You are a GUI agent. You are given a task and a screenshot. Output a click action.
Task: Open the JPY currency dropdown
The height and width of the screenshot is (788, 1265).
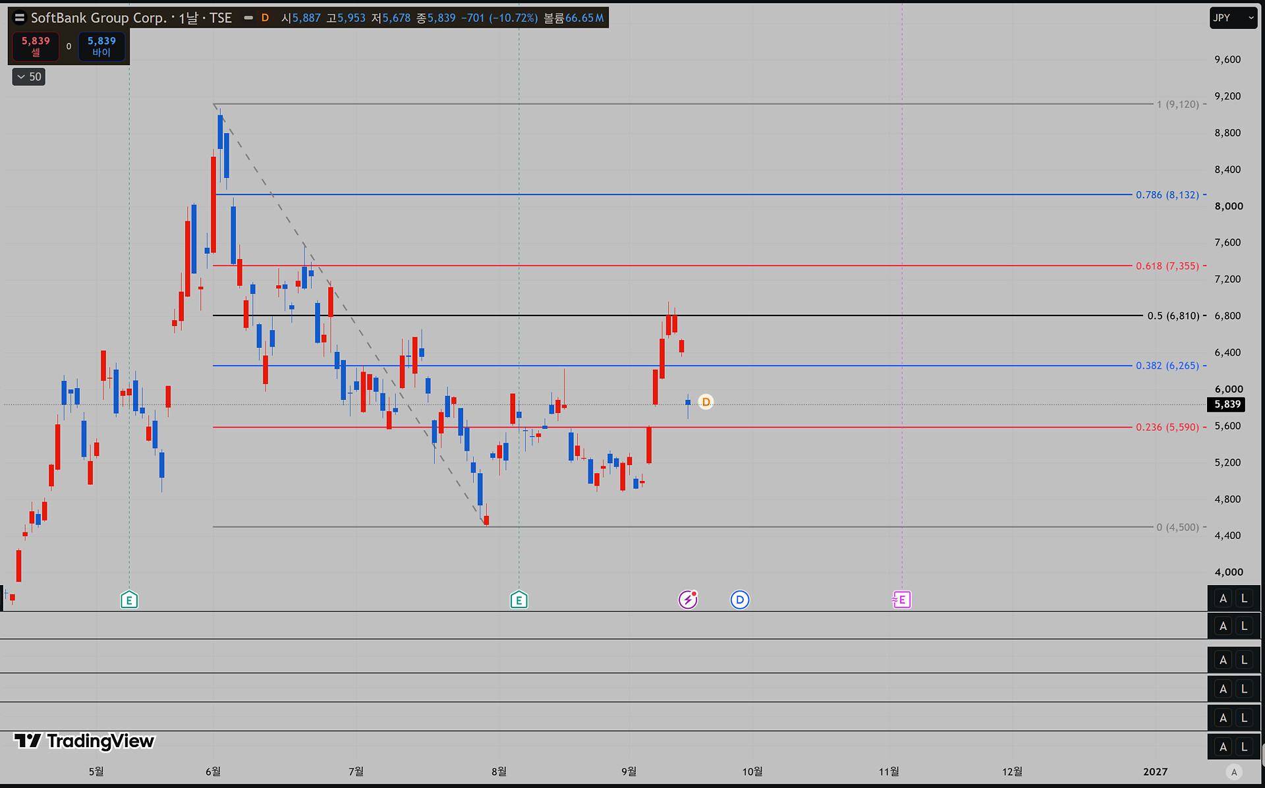pos(1233,18)
